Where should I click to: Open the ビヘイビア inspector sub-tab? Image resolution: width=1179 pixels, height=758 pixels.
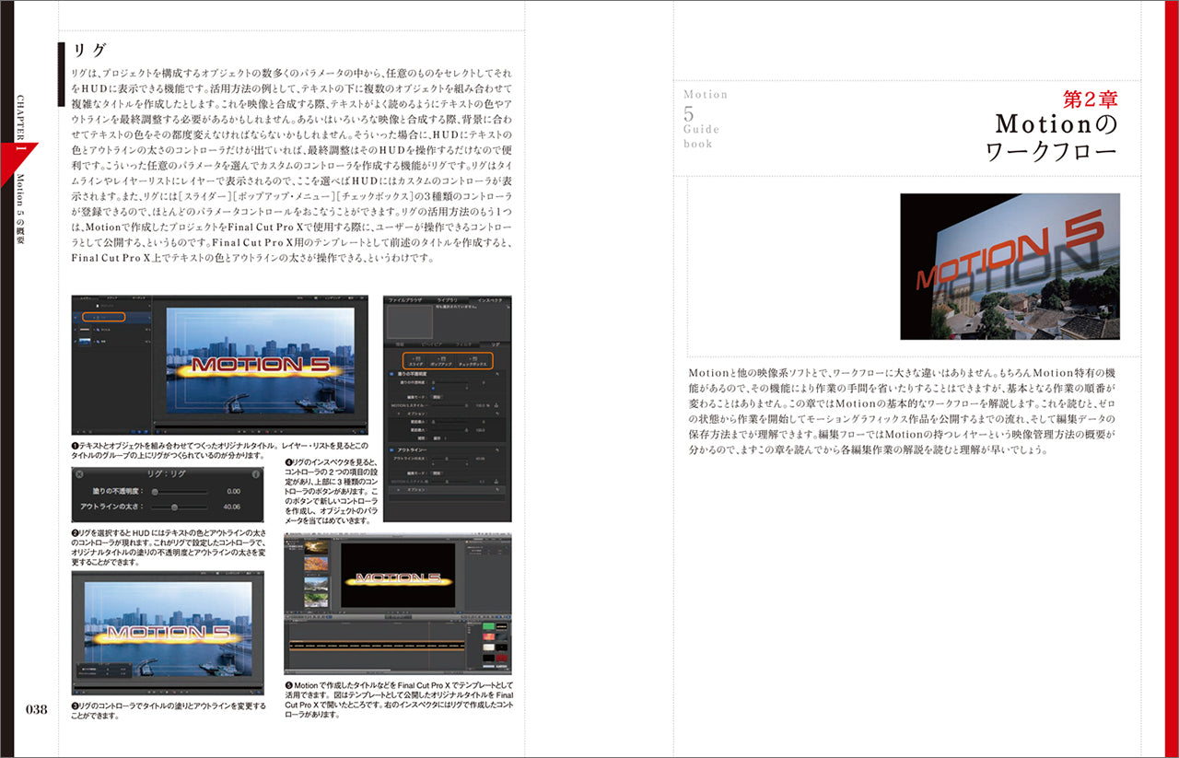click(x=431, y=344)
